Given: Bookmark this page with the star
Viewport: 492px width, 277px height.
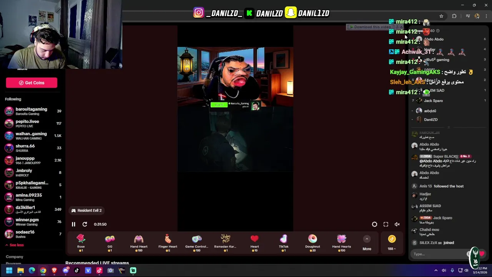Looking at the screenshot, I should [x=441, y=16].
